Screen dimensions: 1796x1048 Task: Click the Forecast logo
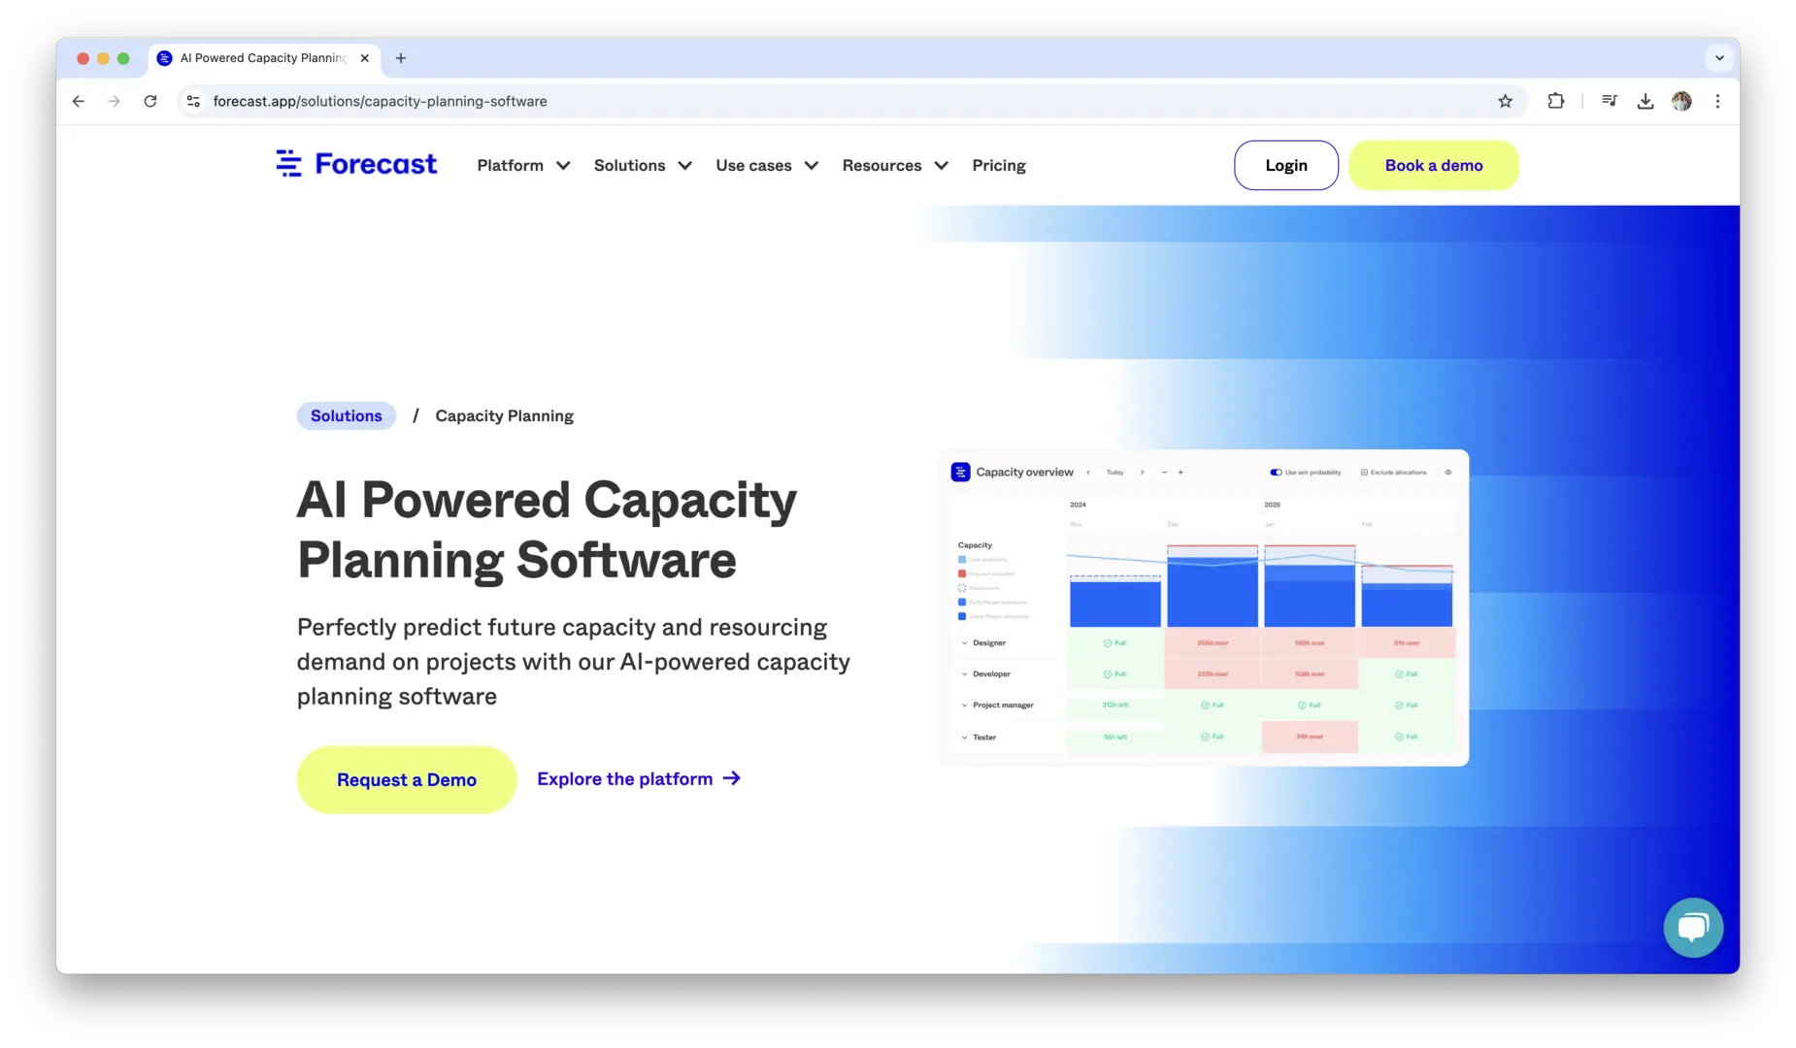coord(356,164)
